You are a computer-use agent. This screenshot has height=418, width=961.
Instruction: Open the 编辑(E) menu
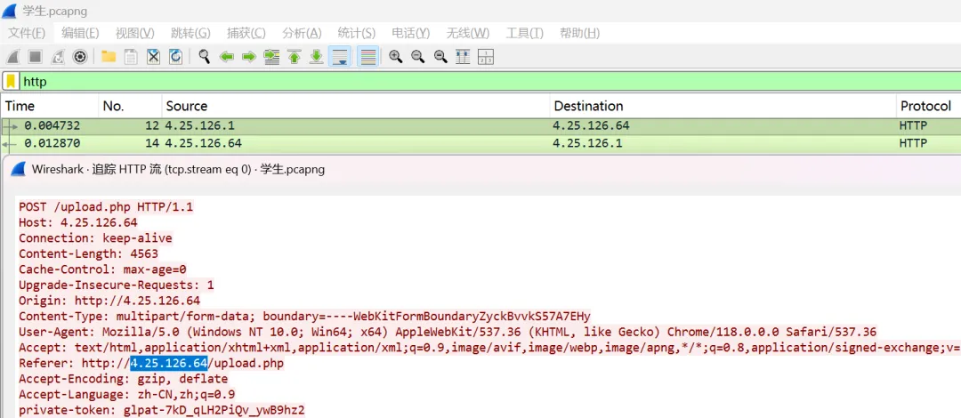(80, 33)
